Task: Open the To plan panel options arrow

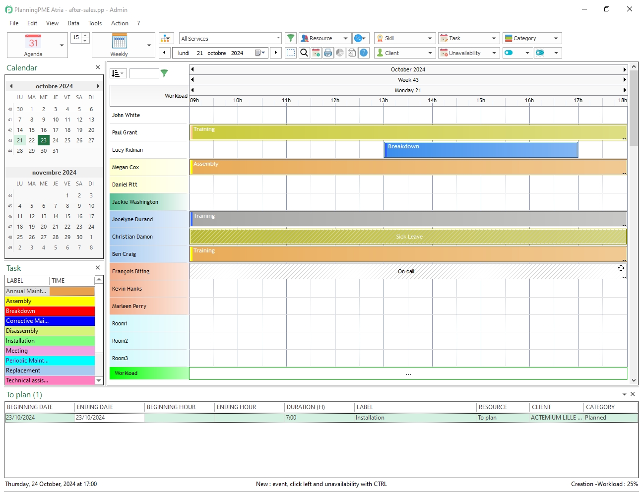Action: (x=624, y=394)
